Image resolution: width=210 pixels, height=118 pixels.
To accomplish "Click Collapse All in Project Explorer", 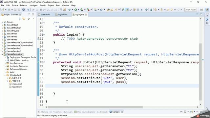I will click(20, 19).
